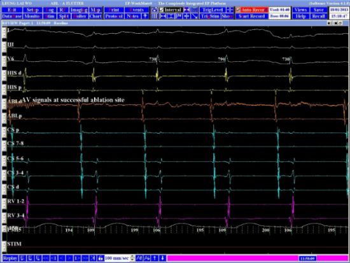Click the TrigStim button
The image size is (350, 263).
210,17
